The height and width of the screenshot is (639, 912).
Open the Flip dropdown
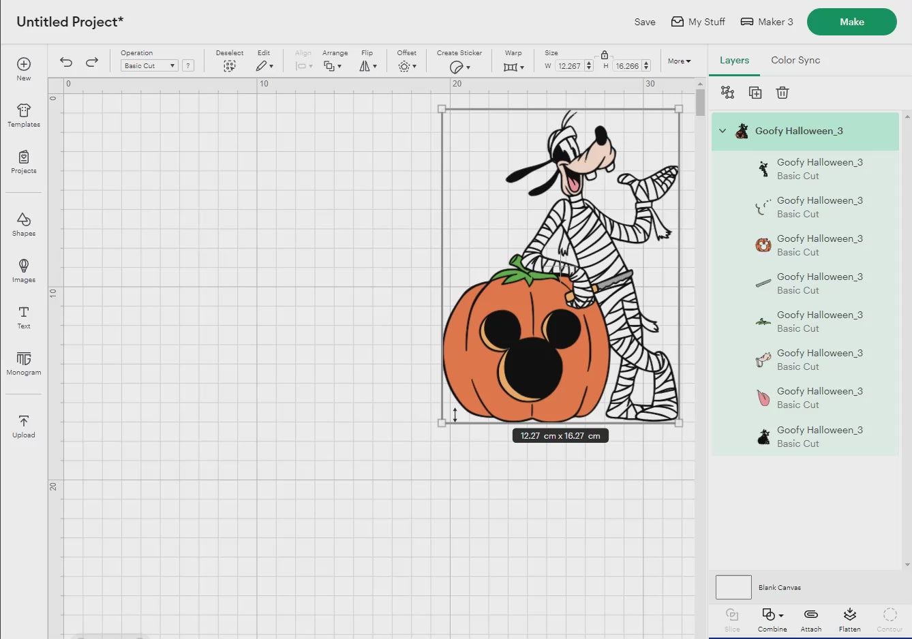(x=368, y=66)
